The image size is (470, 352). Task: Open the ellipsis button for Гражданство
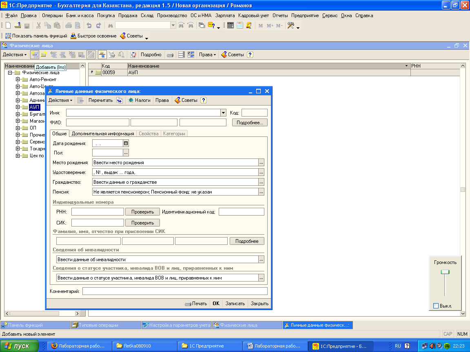(x=262, y=182)
